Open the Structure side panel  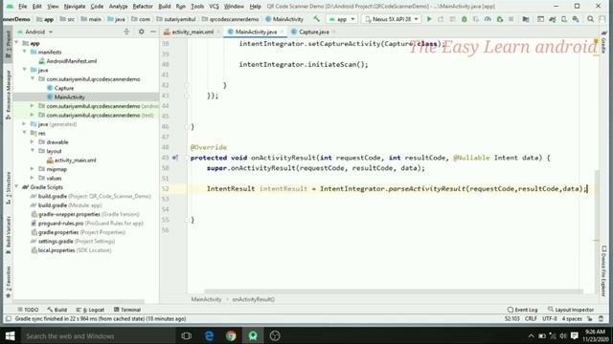[9, 188]
